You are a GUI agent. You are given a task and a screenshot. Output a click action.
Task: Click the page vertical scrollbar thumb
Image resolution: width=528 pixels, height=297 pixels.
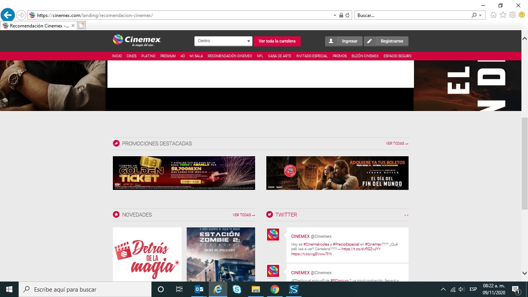tap(525, 164)
